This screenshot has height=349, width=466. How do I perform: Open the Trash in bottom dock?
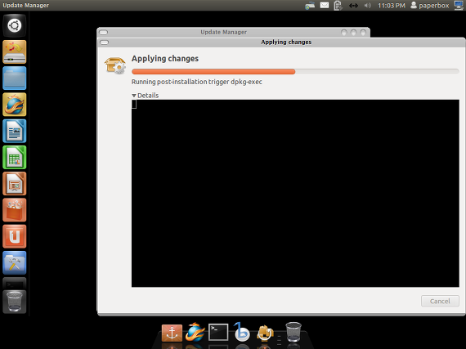[x=293, y=332]
